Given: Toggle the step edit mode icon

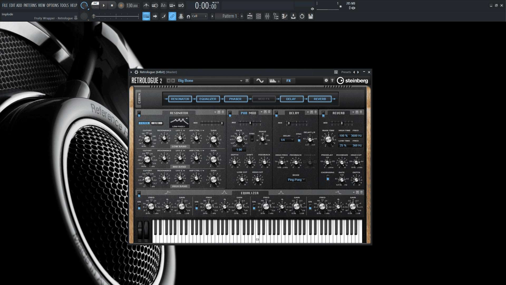Looking at the screenshot, I should coord(164,16).
